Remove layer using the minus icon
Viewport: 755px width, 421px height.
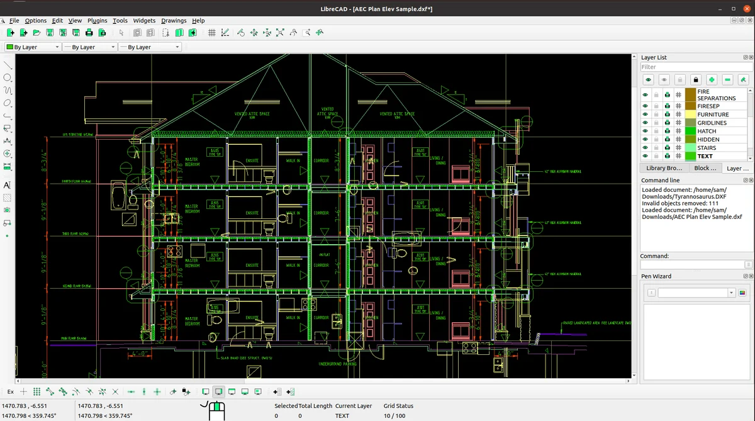click(727, 80)
